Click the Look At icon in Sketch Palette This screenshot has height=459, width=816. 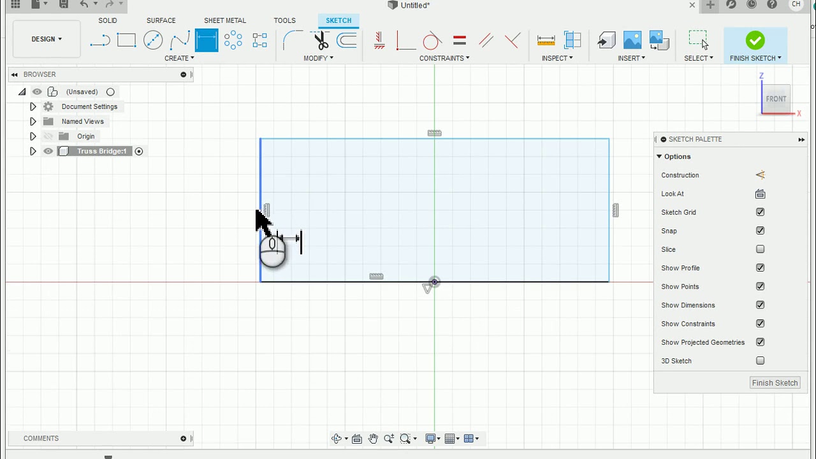760,194
